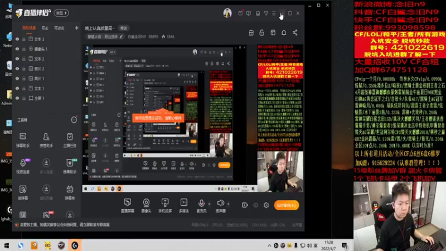This screenshot has height=251, width=446.
Task: Hide the 图片 1 source with eye icon
Action: tap(17, 79)
